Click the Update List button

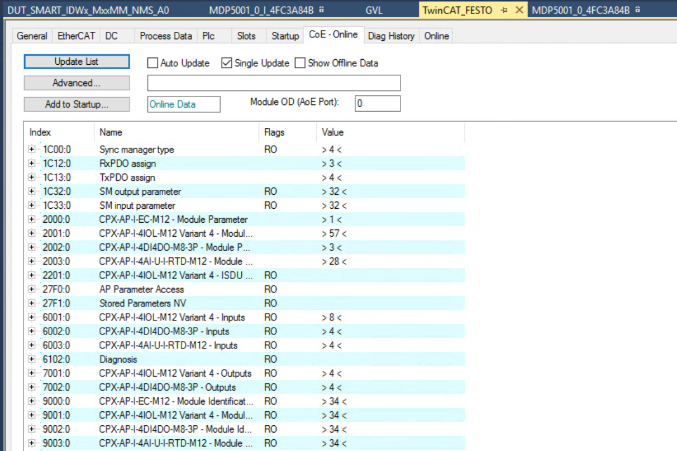click(77, 61)
